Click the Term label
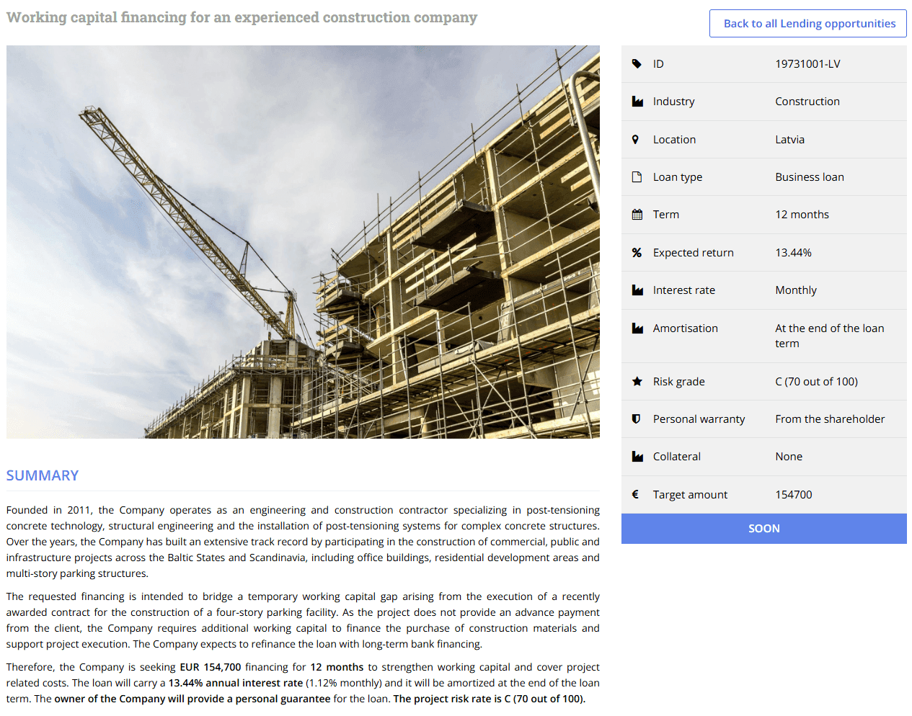912x716 pixels. click(x=666, y=215)
